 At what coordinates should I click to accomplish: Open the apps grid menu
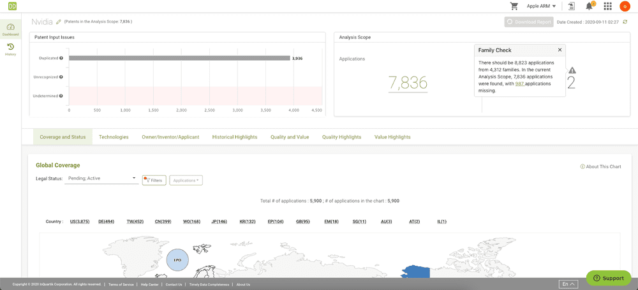[608, 6]
